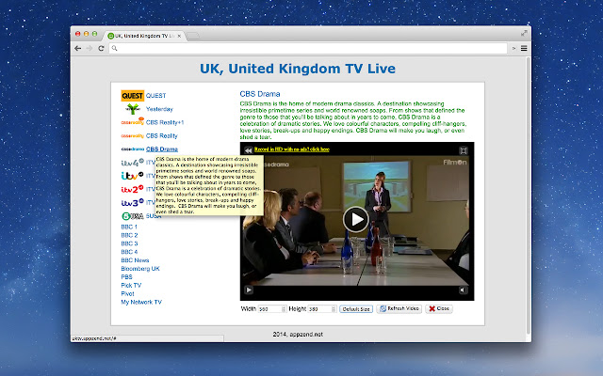
Task: Click the CBS Drama heading above the video
Action: [x=260, y=94]
